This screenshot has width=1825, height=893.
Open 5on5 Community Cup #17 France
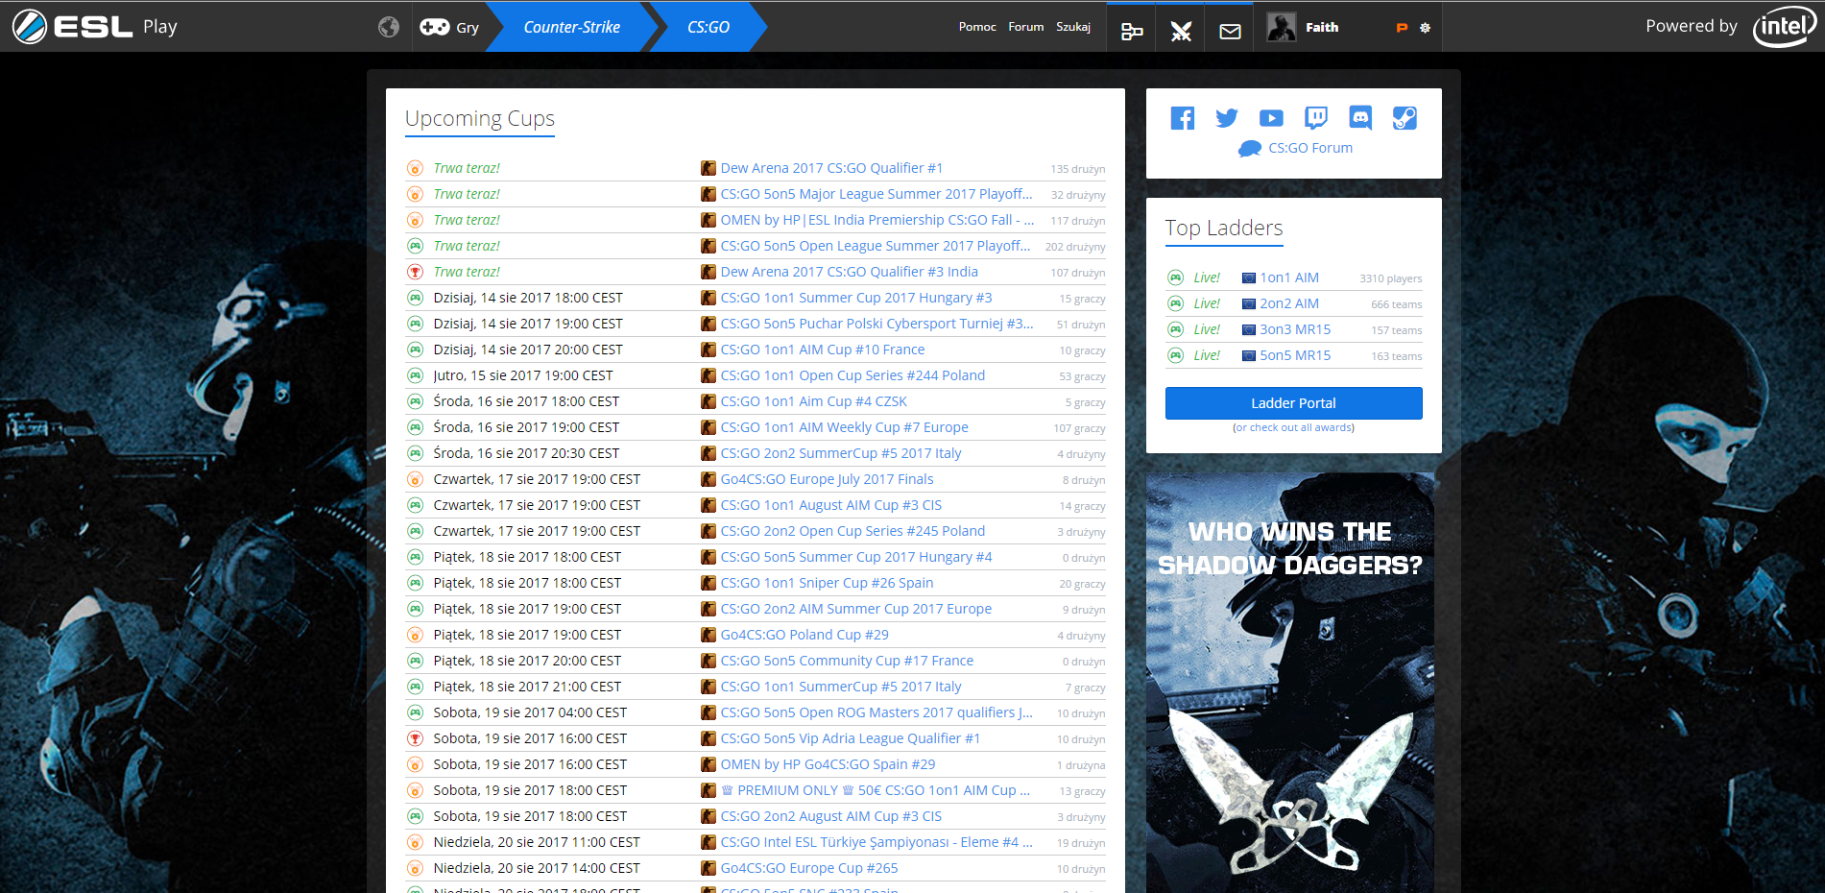click(847, 661)
